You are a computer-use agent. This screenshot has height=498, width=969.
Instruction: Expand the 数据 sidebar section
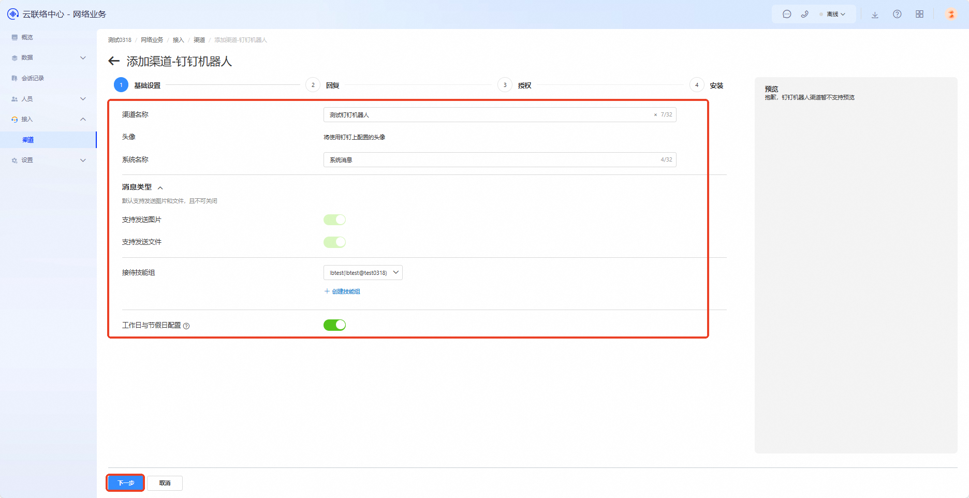83,57
